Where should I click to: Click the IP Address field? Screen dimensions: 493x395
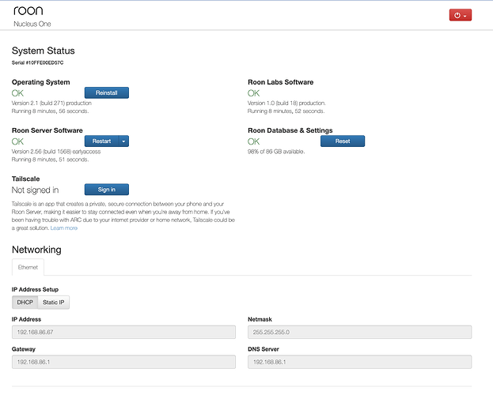(x=123, y=333)
